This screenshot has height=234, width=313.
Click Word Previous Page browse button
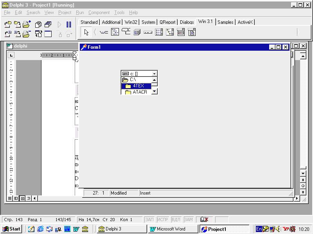pyautogui.click(x=303, y=180)
